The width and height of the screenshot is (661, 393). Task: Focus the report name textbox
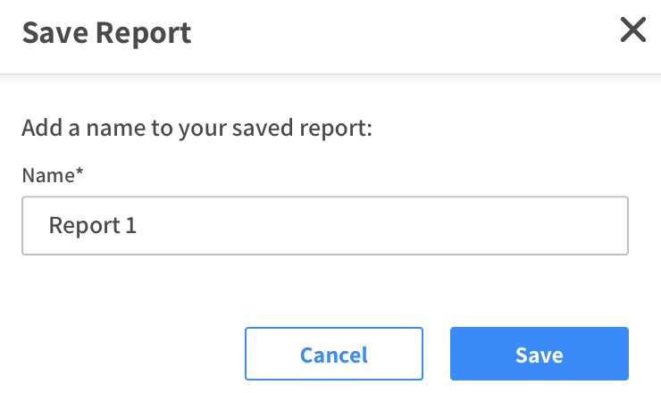pos(324,226)
